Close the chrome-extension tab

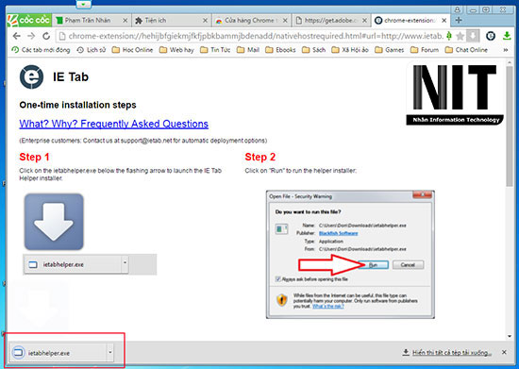point(444,21)
